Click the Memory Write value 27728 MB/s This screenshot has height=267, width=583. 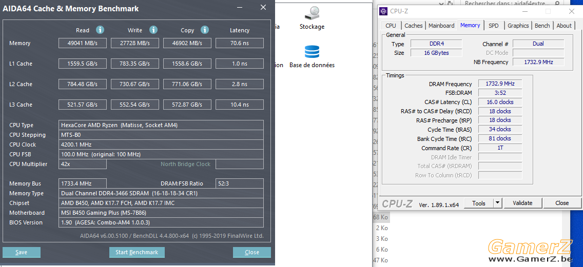point(135,43)
